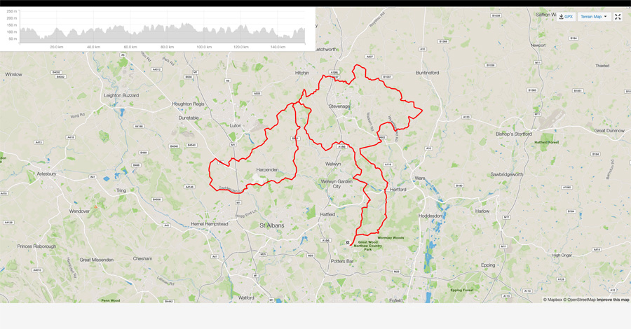Click the orange peak triangle near Wendover

96,207
